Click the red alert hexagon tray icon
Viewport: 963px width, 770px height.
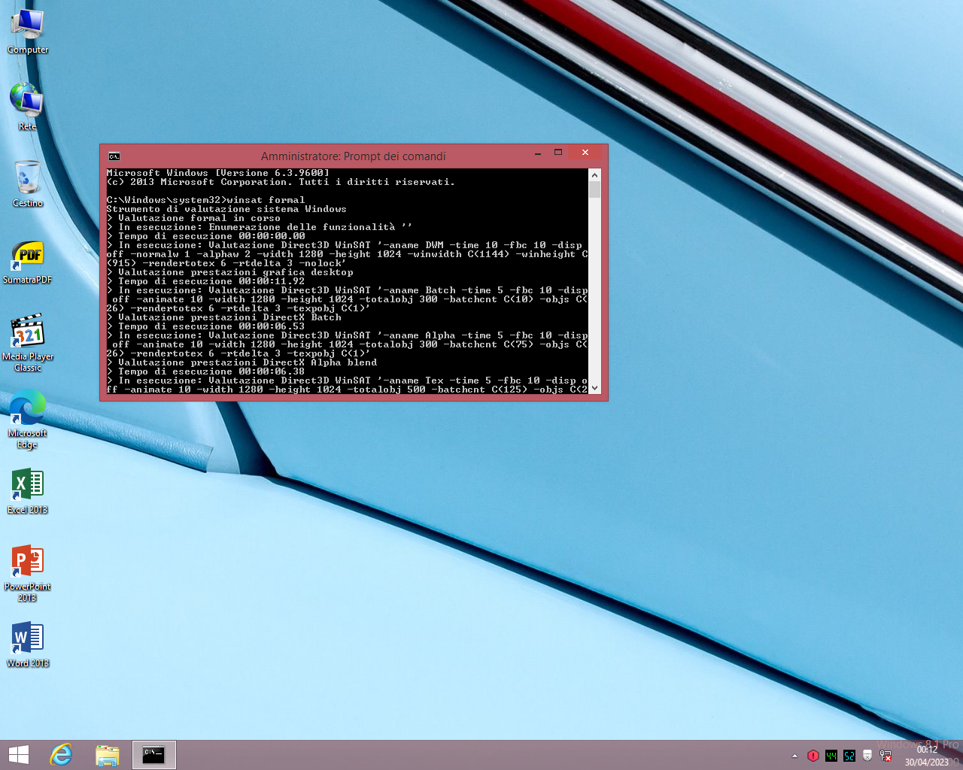coord(813,756)
